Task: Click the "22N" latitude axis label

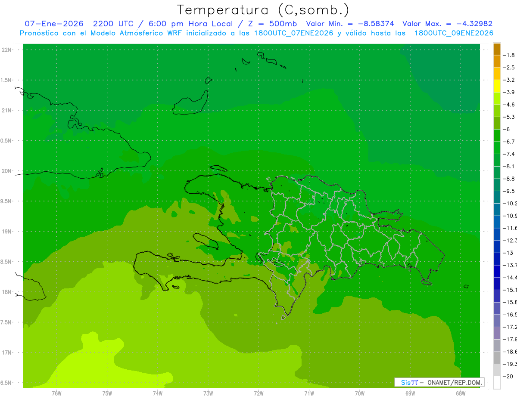Action: [x=7, y=49]
